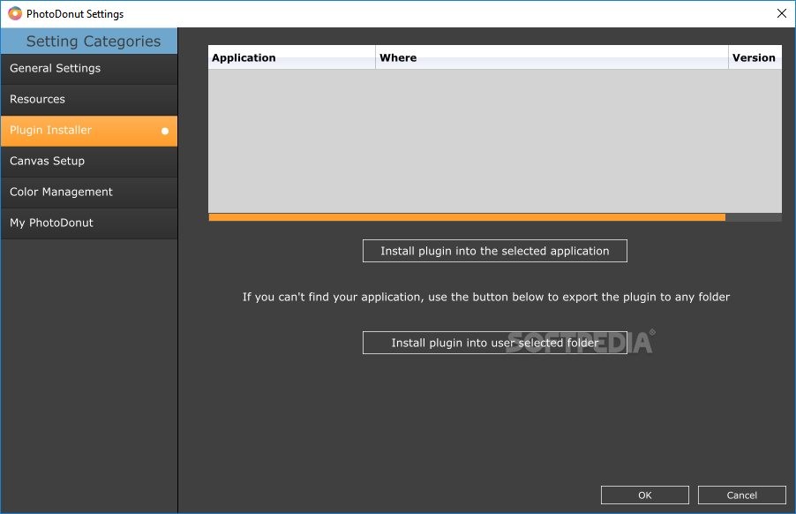The height and width of the screenshot is (514, 796).
Task: Click the Where column header
Action: tap(552, 57)
